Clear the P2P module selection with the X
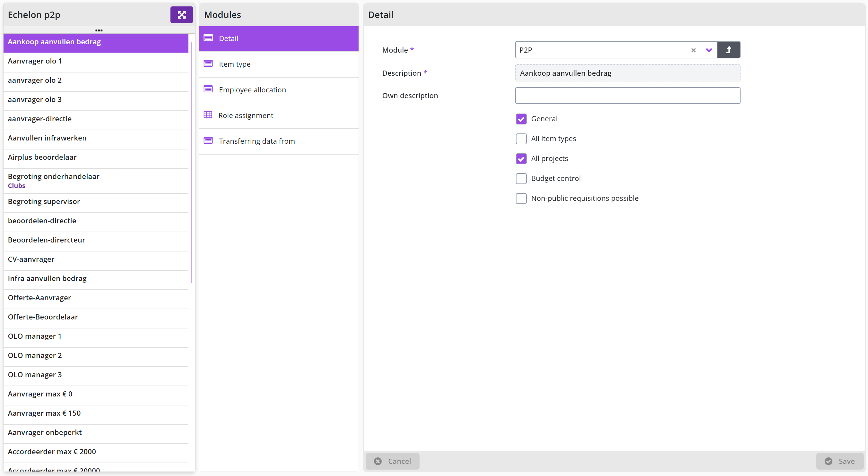 pos(693,50)
